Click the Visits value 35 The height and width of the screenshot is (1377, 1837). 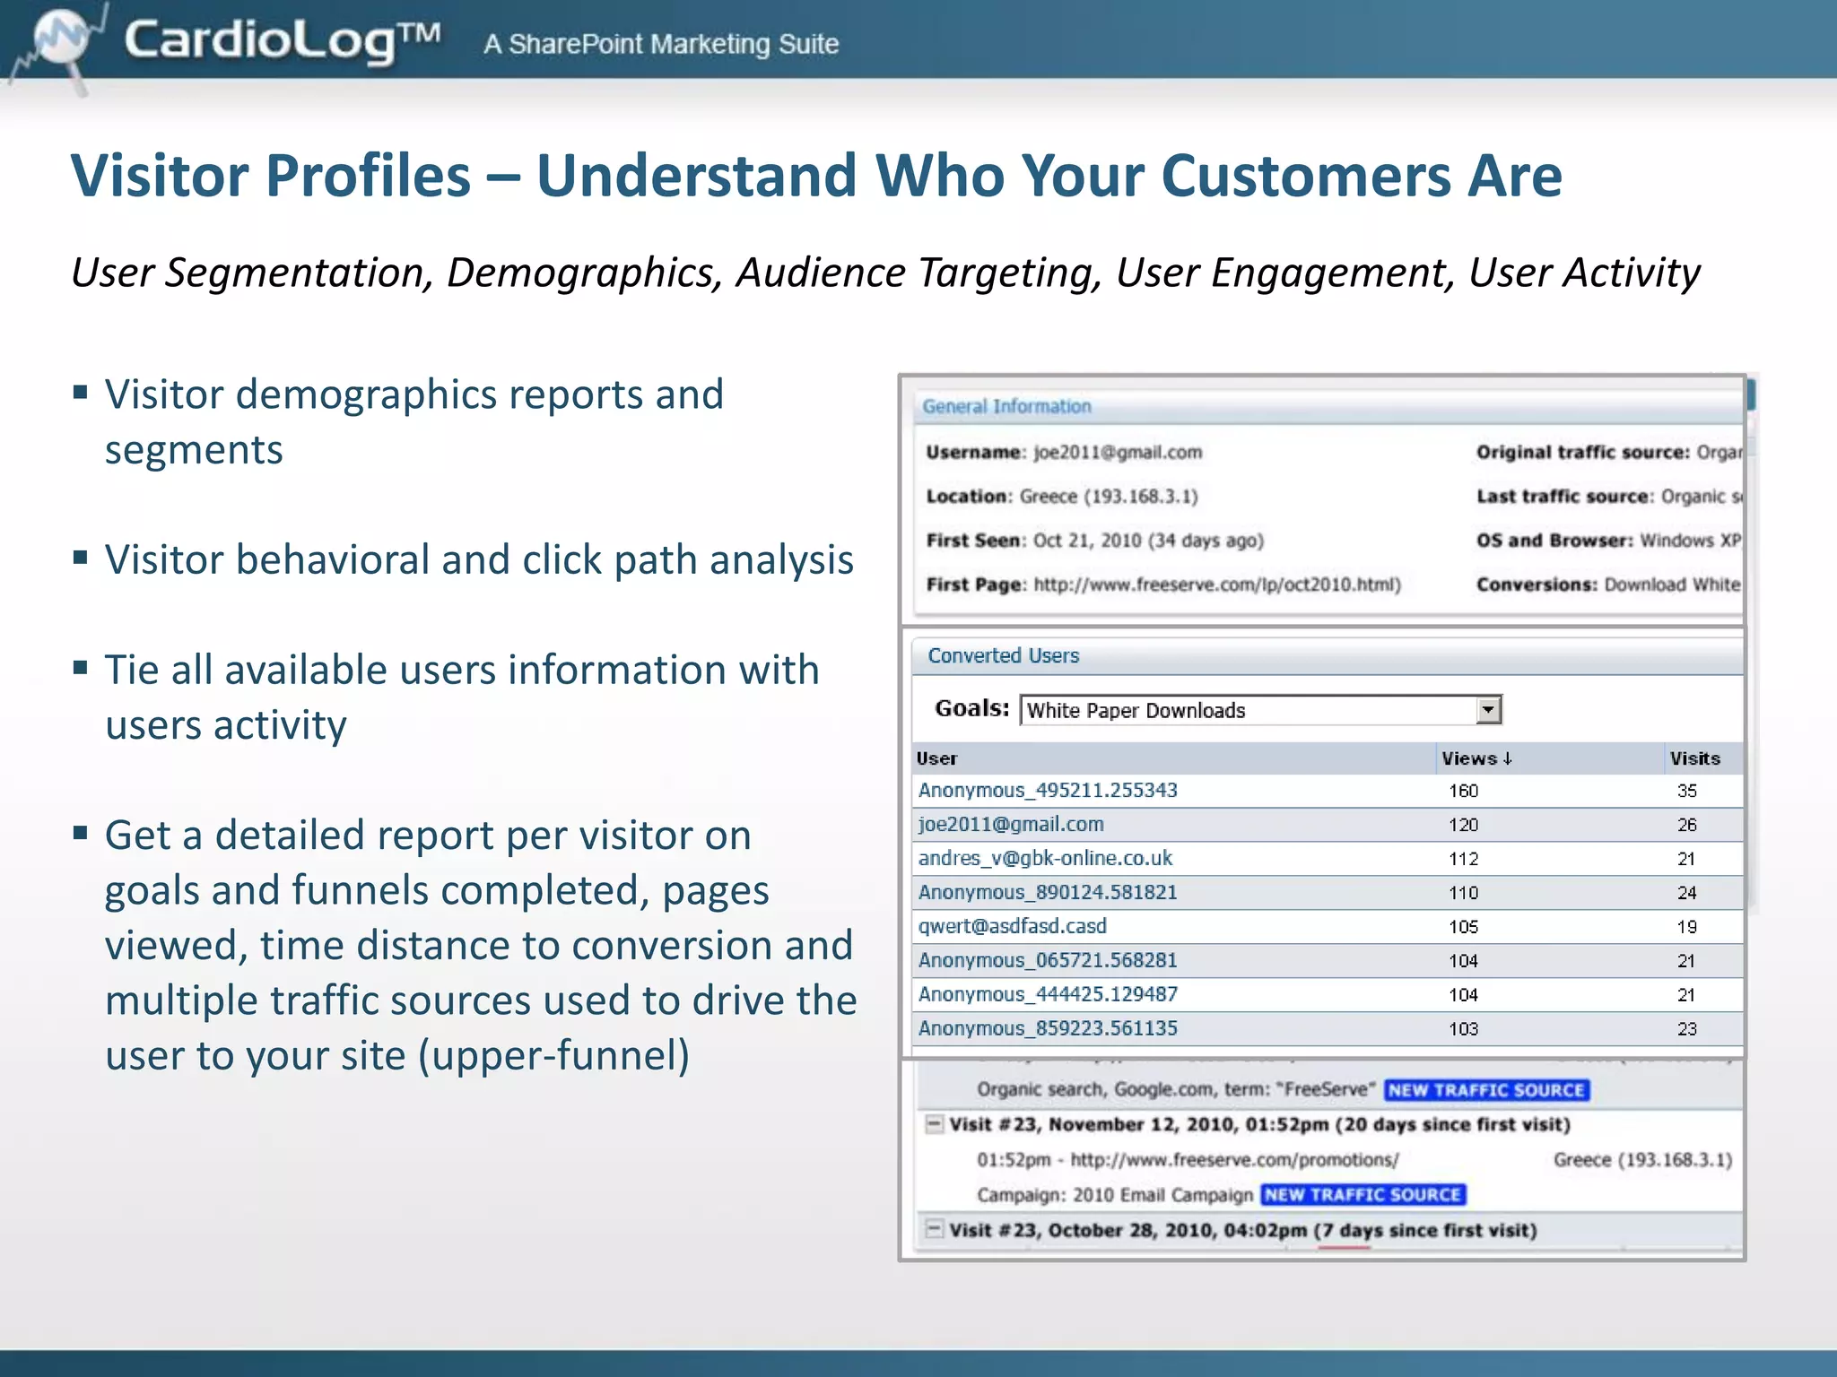coord(1687,791)
